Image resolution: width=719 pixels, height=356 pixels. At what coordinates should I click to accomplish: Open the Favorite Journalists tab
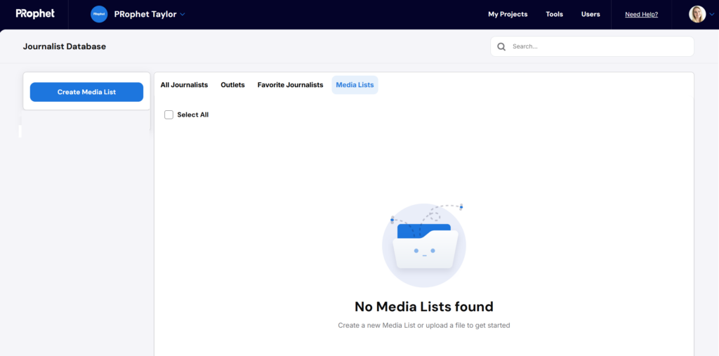[x=290, y=85]
